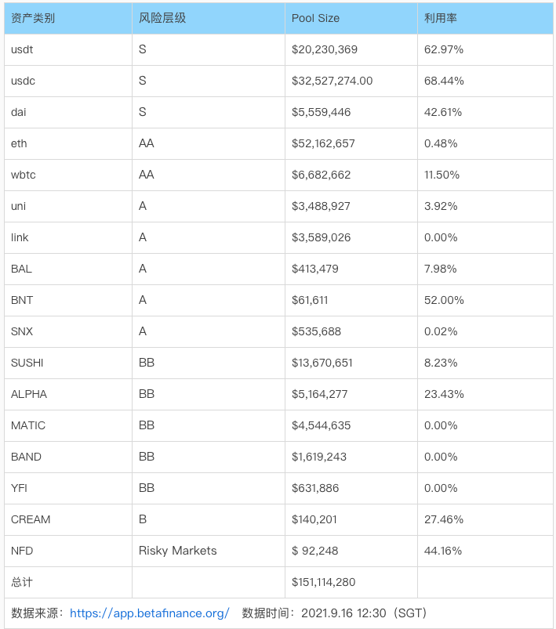Click the 利用率 column header
Image resolution: width=556 pixels, height=629 pixels.
click(x=441, y=18)
